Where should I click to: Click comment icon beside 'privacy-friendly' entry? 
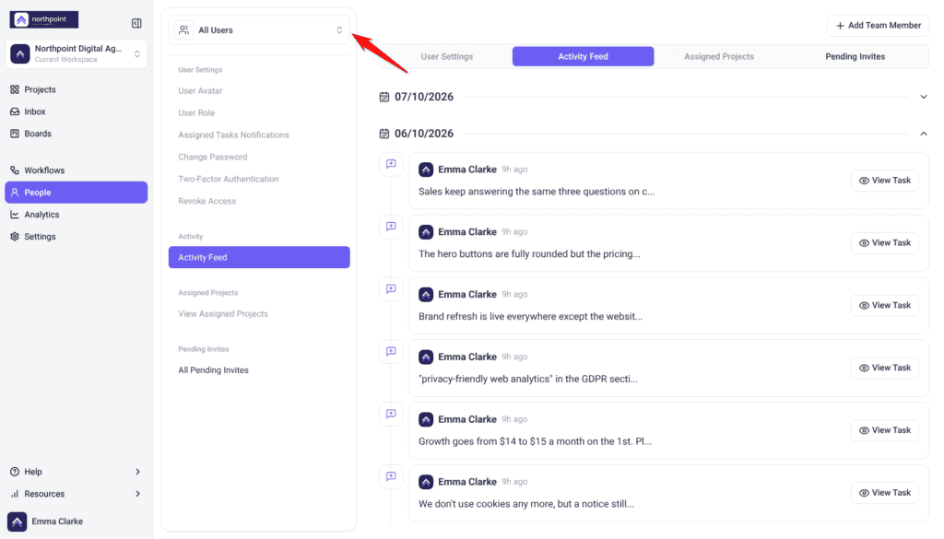391,352
